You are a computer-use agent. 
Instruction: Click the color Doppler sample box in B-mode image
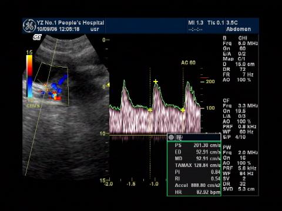51,84
